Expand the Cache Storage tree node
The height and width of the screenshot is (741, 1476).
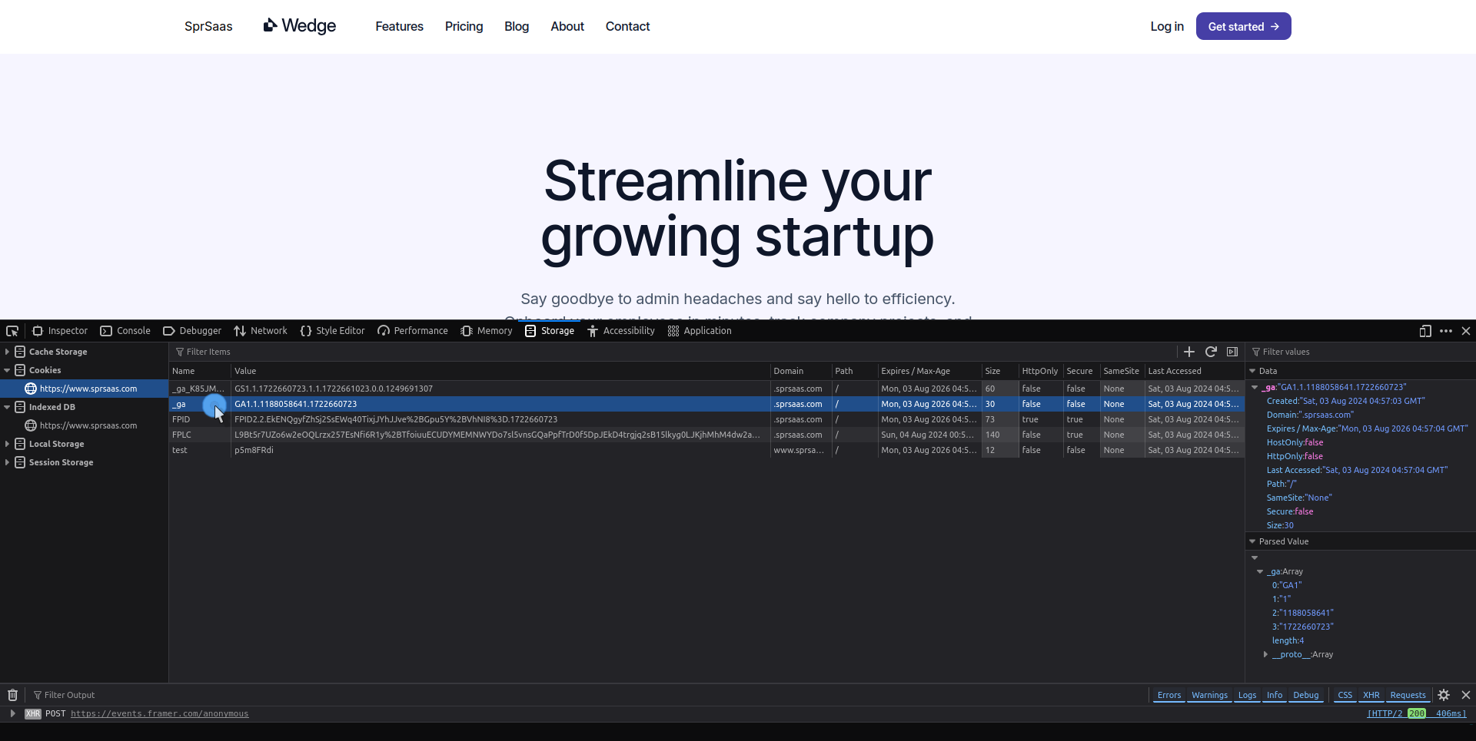click(x=7, y=352)
